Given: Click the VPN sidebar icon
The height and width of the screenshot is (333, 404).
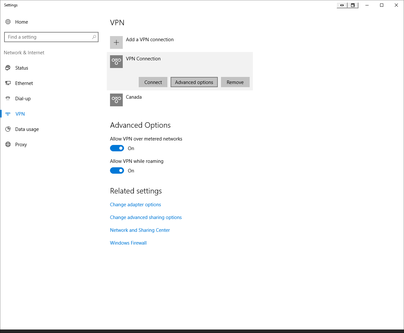Looking at the screenshot, I should [x=8, y=114].
